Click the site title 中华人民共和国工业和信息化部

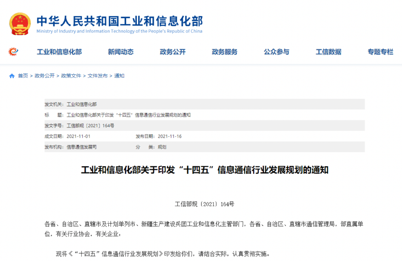[120, 21]
